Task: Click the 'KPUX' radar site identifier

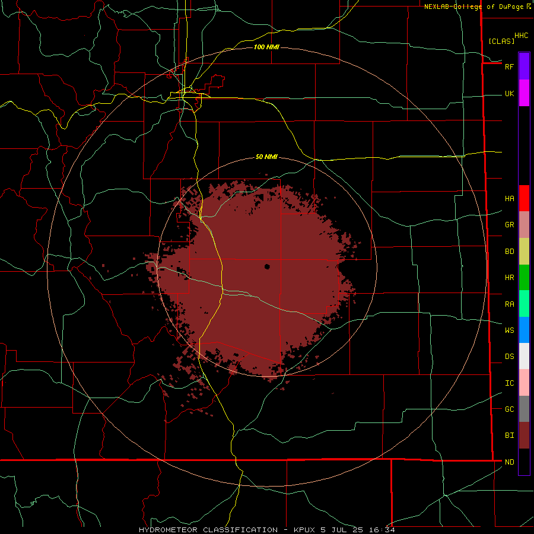Action: 304,530
